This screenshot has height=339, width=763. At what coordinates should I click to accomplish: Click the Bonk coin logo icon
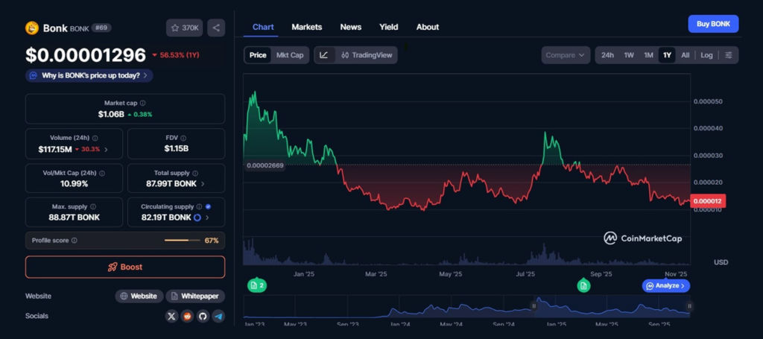32,28
